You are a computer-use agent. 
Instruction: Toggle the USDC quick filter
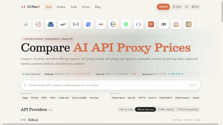point(53,98)
